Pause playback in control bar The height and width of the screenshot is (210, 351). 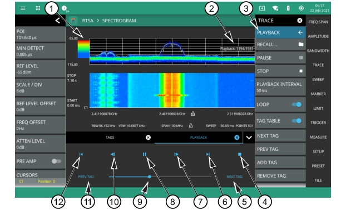pos(145,154)
